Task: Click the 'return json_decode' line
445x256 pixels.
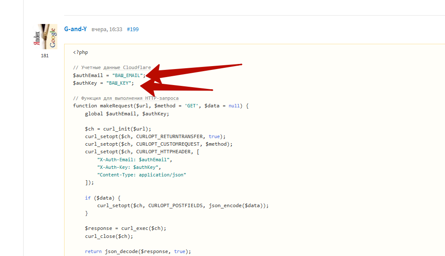Action: click(x=138, y=251)
